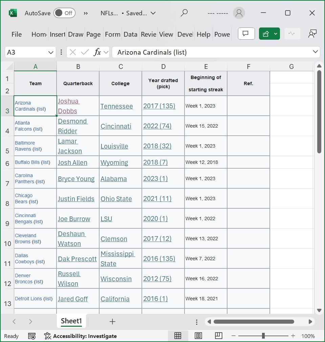Switch to Page Break Preview icon
This screenshot has width=325, height=342.
click(x=219, y=336)
